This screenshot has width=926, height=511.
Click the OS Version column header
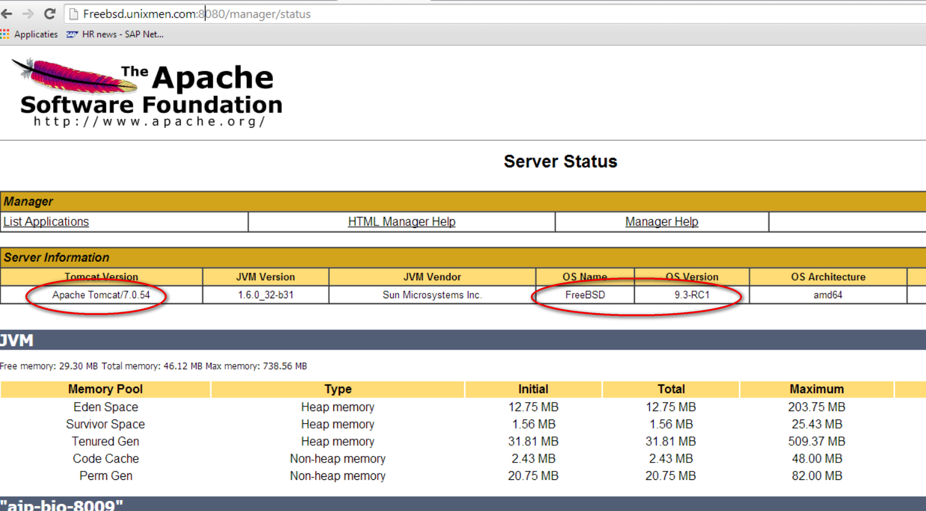pyautogui.click(x=692, y=277)
